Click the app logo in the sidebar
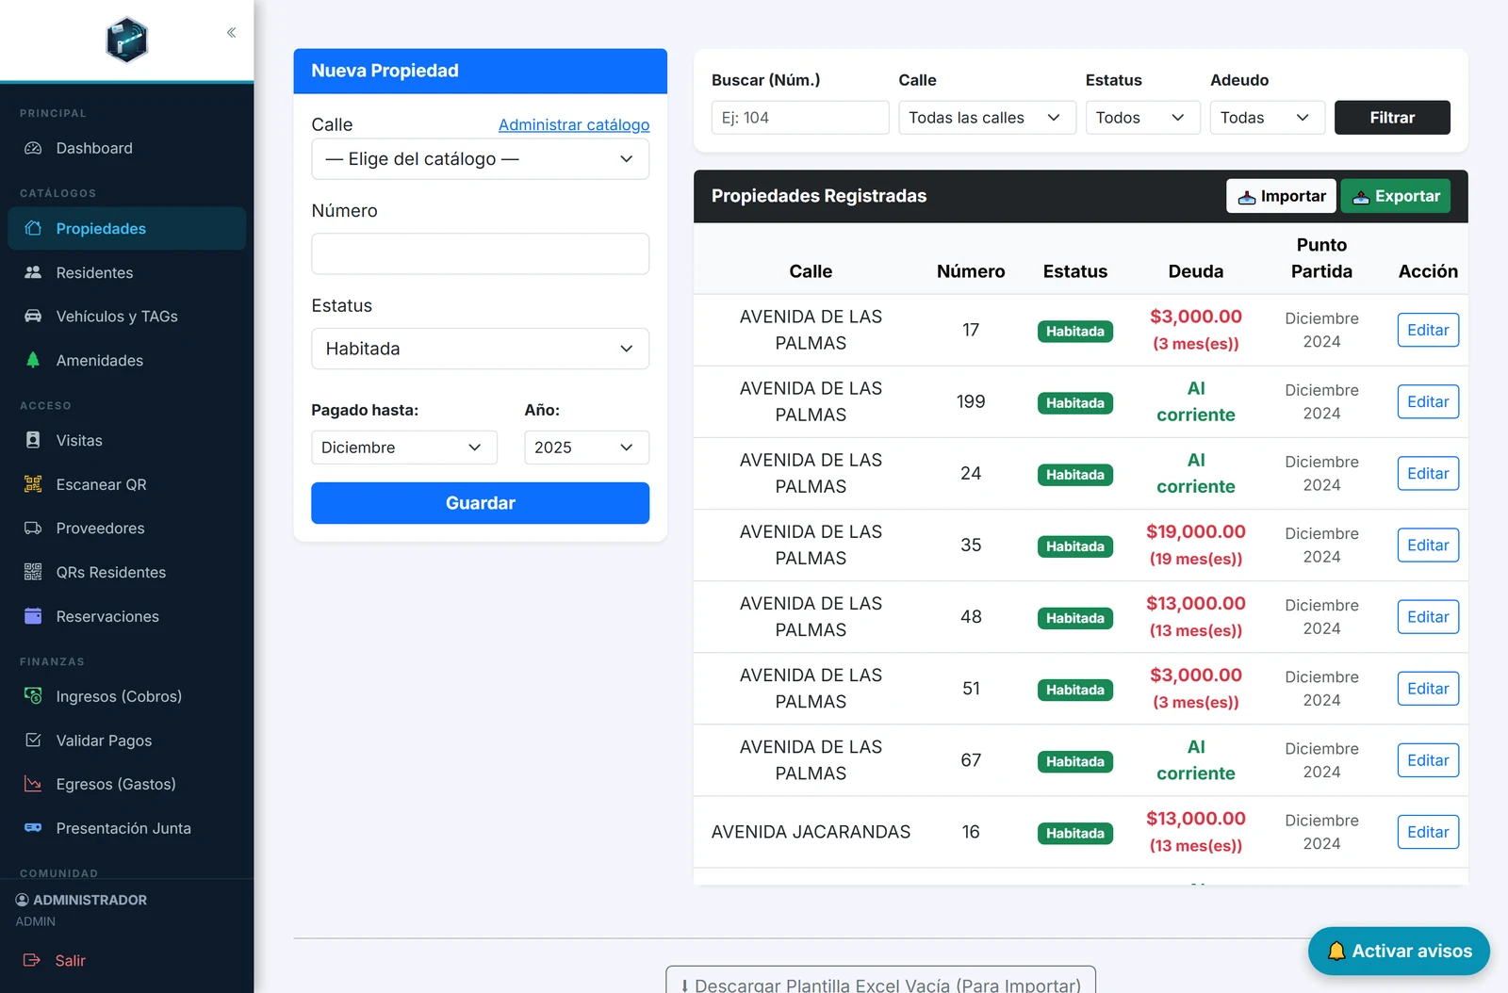The image size is (1508, 993). click(x=126, y=40)
